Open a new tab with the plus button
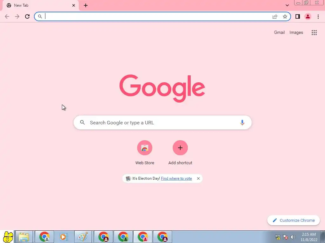The width and height of the screenshot is (325, 243). [x=86, y=5]
